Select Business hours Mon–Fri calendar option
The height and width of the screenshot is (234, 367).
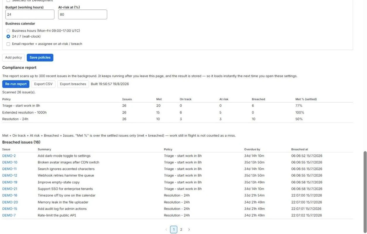click(8, 31)
